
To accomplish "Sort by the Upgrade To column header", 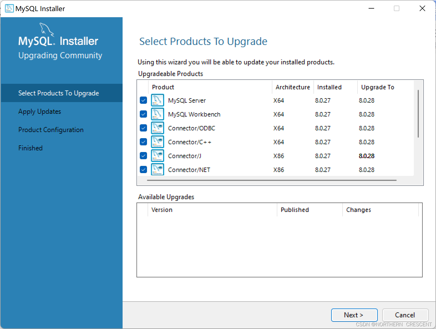I will 386,87.
